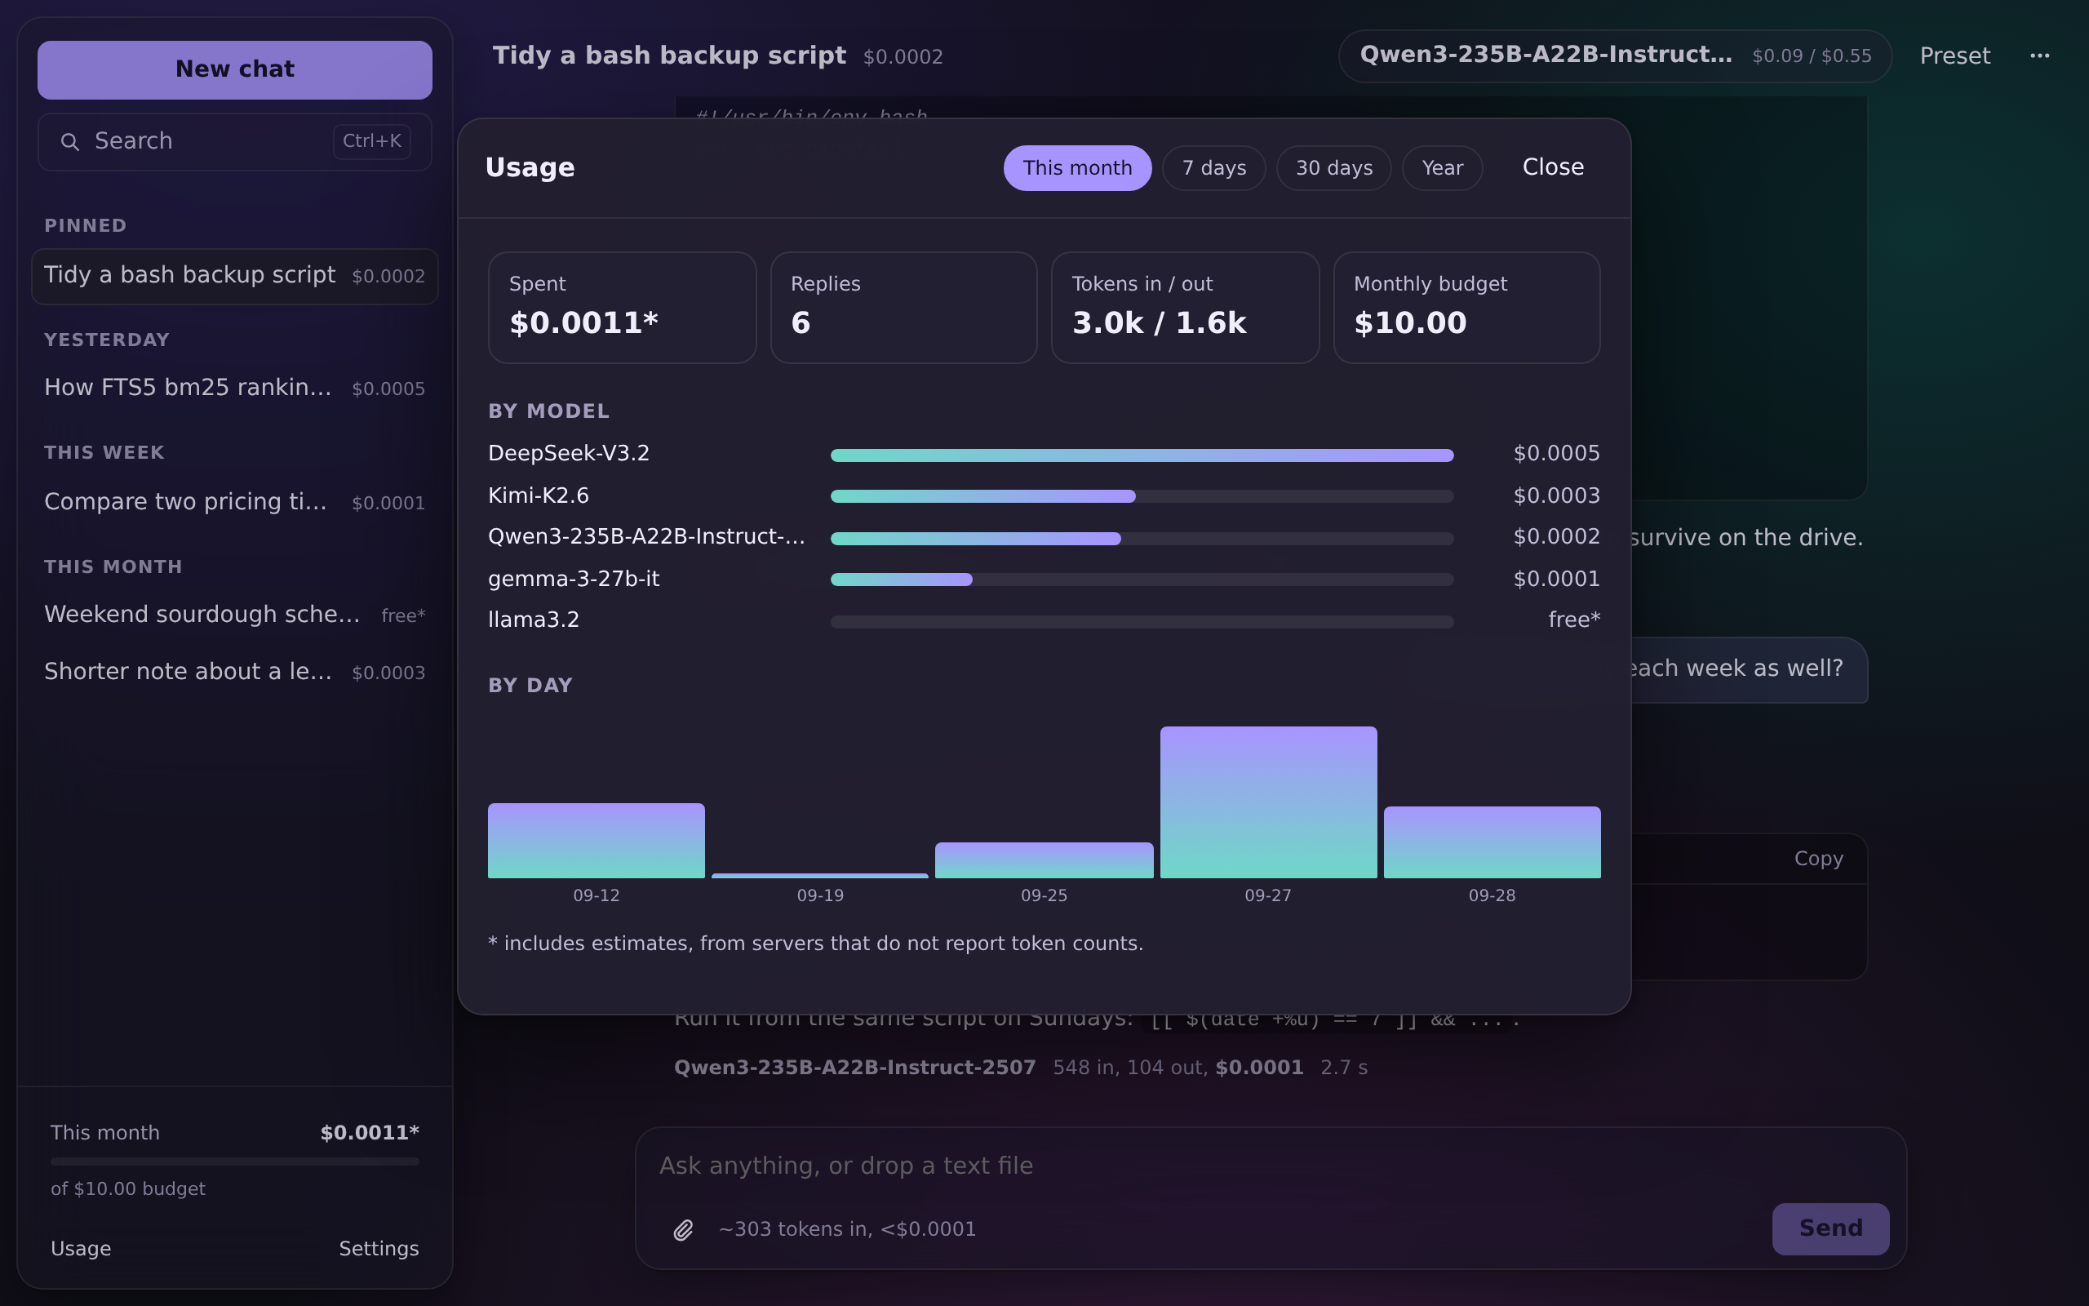The image size is (2089, 1306).
Task: Click the Ctrl+K shortcut badge
Action: (372, 142)
